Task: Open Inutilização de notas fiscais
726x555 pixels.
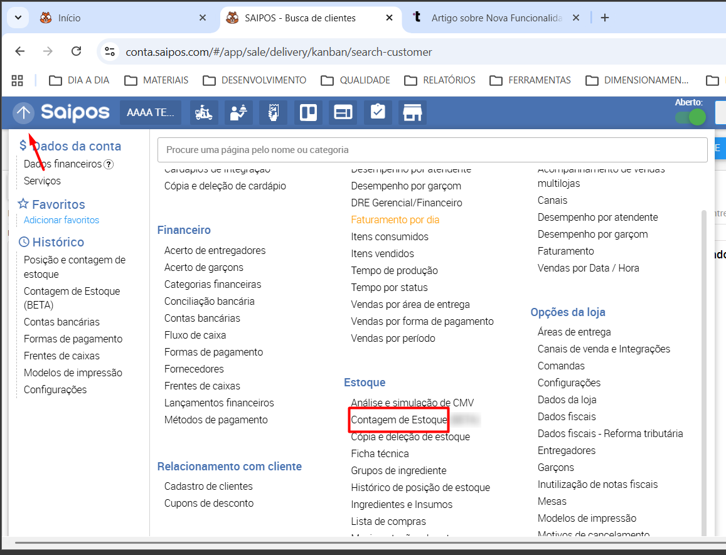Action: click(x=597, y=485)
